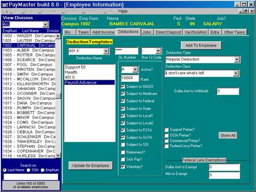Select the SSN search radio button
The height and width of the screenshot is (192, 256).
[28, 170]
